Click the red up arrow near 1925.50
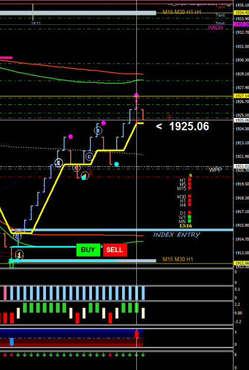This screenshot has height=370, width=249. coord(169,116)
